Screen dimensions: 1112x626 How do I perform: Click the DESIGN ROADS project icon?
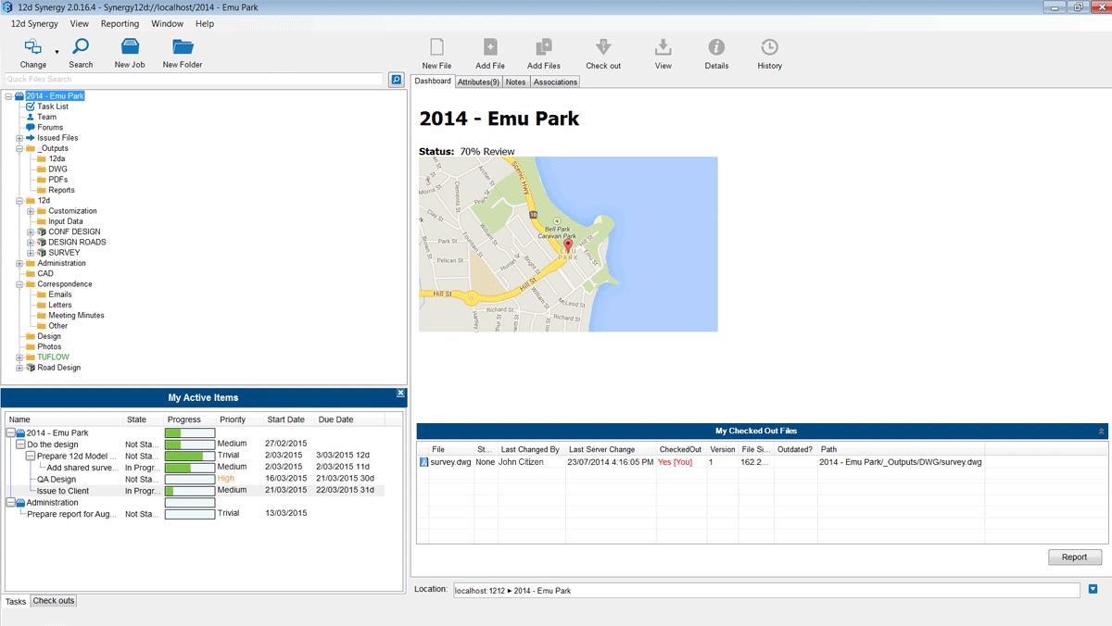point(42,243)
